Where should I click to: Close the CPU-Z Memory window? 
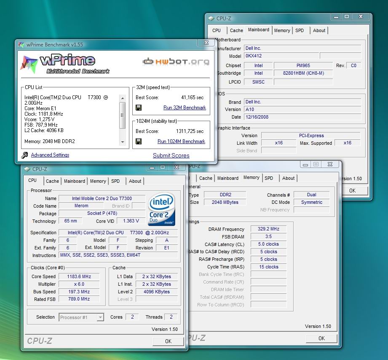click(330, 164)
